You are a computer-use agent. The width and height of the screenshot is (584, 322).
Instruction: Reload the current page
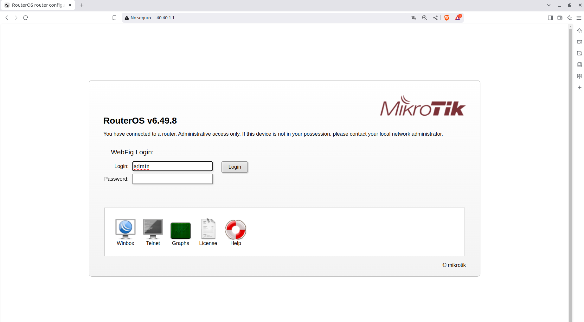[26, 18]
